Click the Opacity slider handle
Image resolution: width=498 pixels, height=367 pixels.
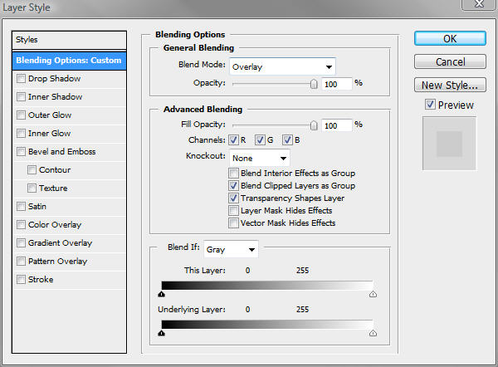pyautogui.click(x=314, y=84)
